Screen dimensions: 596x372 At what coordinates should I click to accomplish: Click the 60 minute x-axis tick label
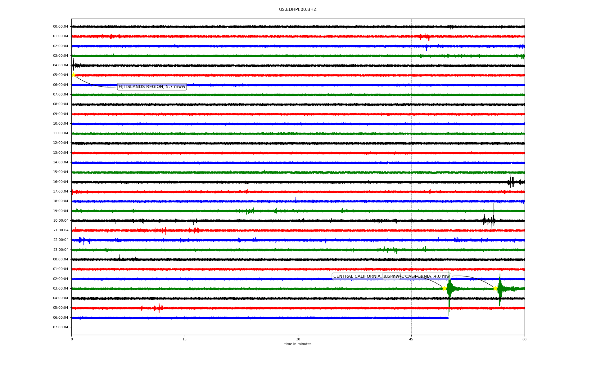pyautogui.click(x=524, y=339)
